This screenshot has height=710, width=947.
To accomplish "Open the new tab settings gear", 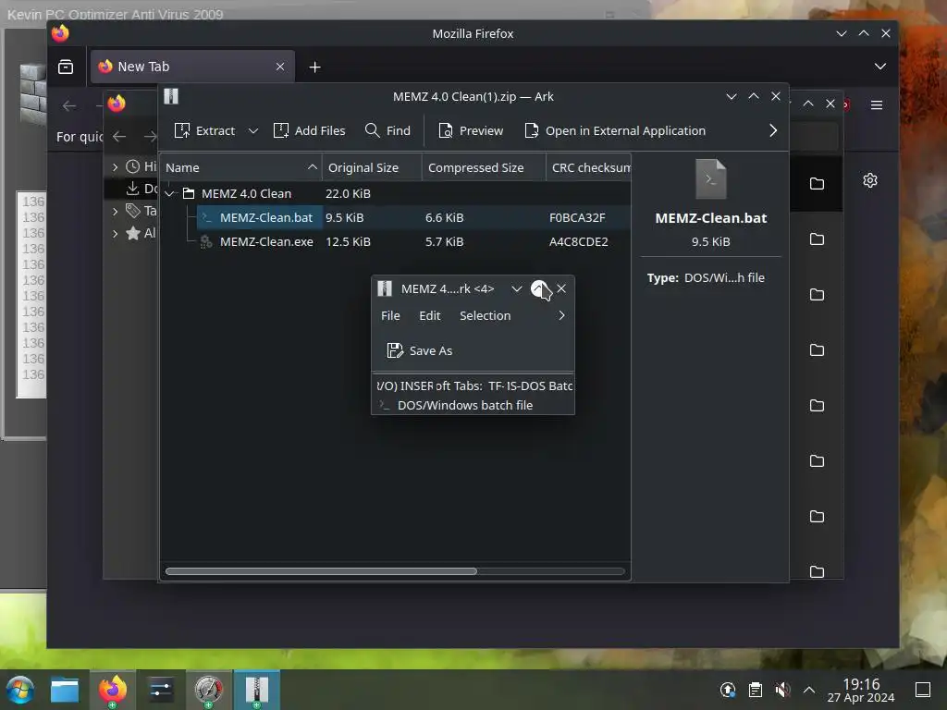I will click(x=869, y=180).
